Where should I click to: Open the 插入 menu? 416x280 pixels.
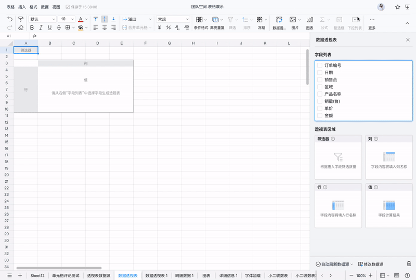click(x=22, y=7)
